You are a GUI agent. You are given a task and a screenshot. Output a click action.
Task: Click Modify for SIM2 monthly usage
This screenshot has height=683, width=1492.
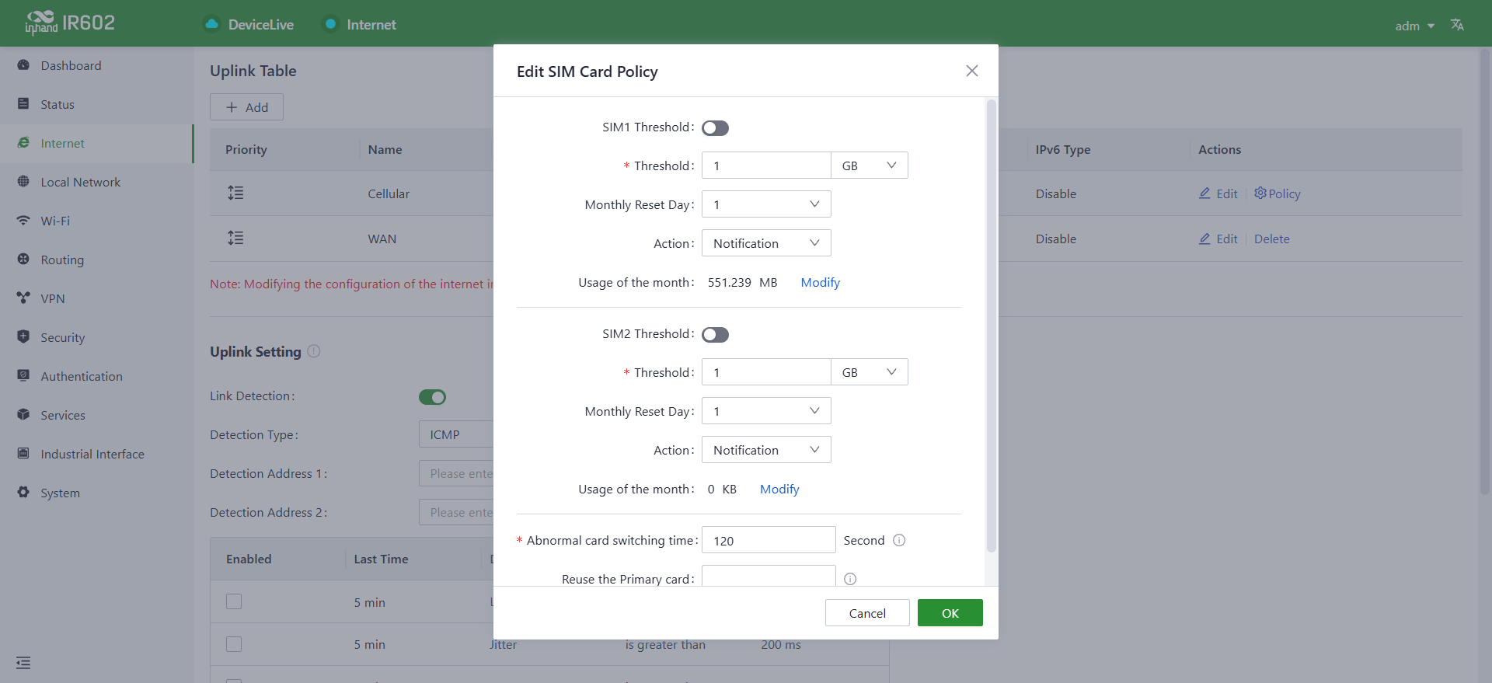tap(779, 489)
